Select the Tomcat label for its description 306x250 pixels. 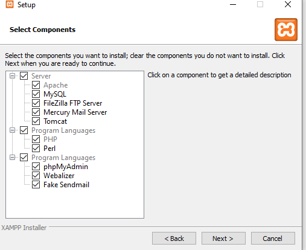click(x=56, y=121)
